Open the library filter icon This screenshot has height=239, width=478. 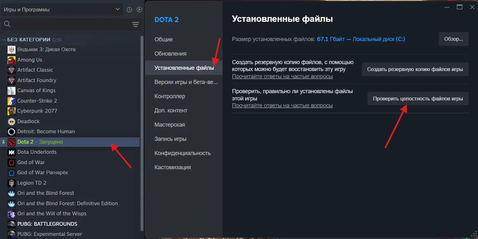[x=135, y=24]
